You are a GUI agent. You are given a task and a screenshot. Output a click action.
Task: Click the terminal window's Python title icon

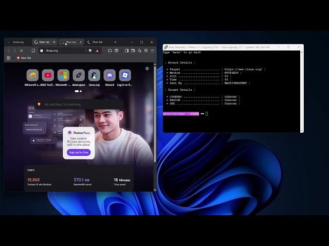click(x=166, y=47)
